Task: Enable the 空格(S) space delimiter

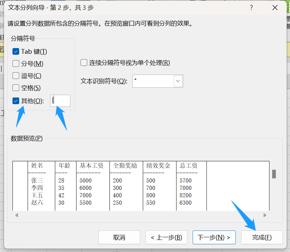Action: (x=15, y=88)
